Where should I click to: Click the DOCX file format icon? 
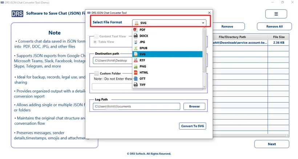point(136,36)
